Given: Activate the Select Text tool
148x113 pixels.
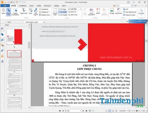Looking at the screenshot, I should [9, 12].
